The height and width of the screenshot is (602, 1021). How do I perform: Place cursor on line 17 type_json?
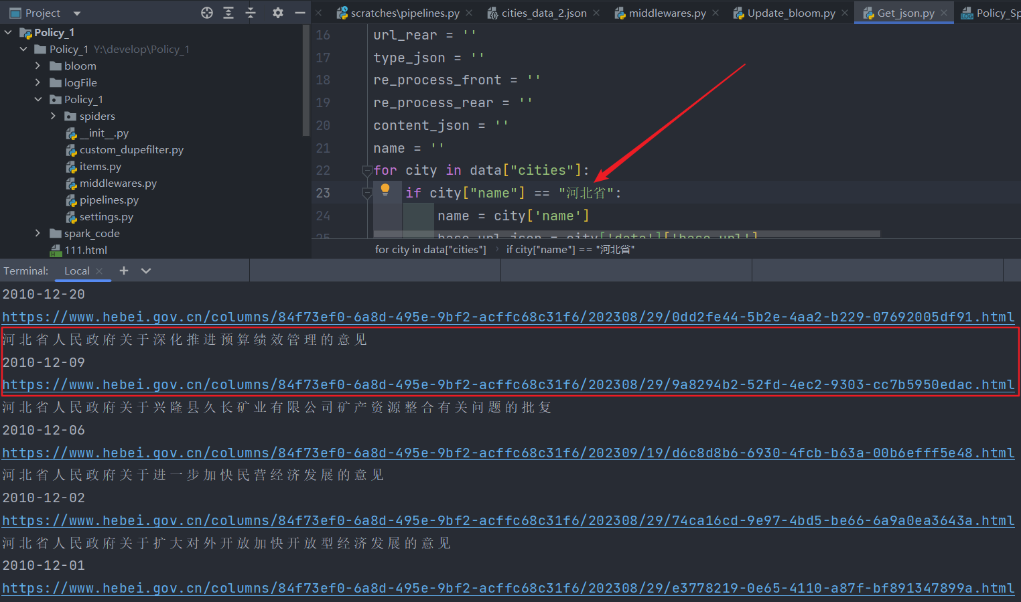[x=428, y=58]
